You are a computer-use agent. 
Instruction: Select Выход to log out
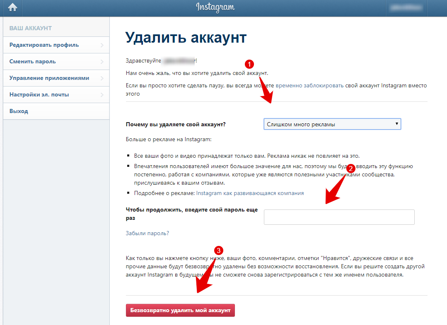[x=56, y=111]
